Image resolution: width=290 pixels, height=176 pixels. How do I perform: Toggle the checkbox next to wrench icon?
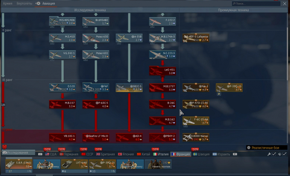[274, 154]
